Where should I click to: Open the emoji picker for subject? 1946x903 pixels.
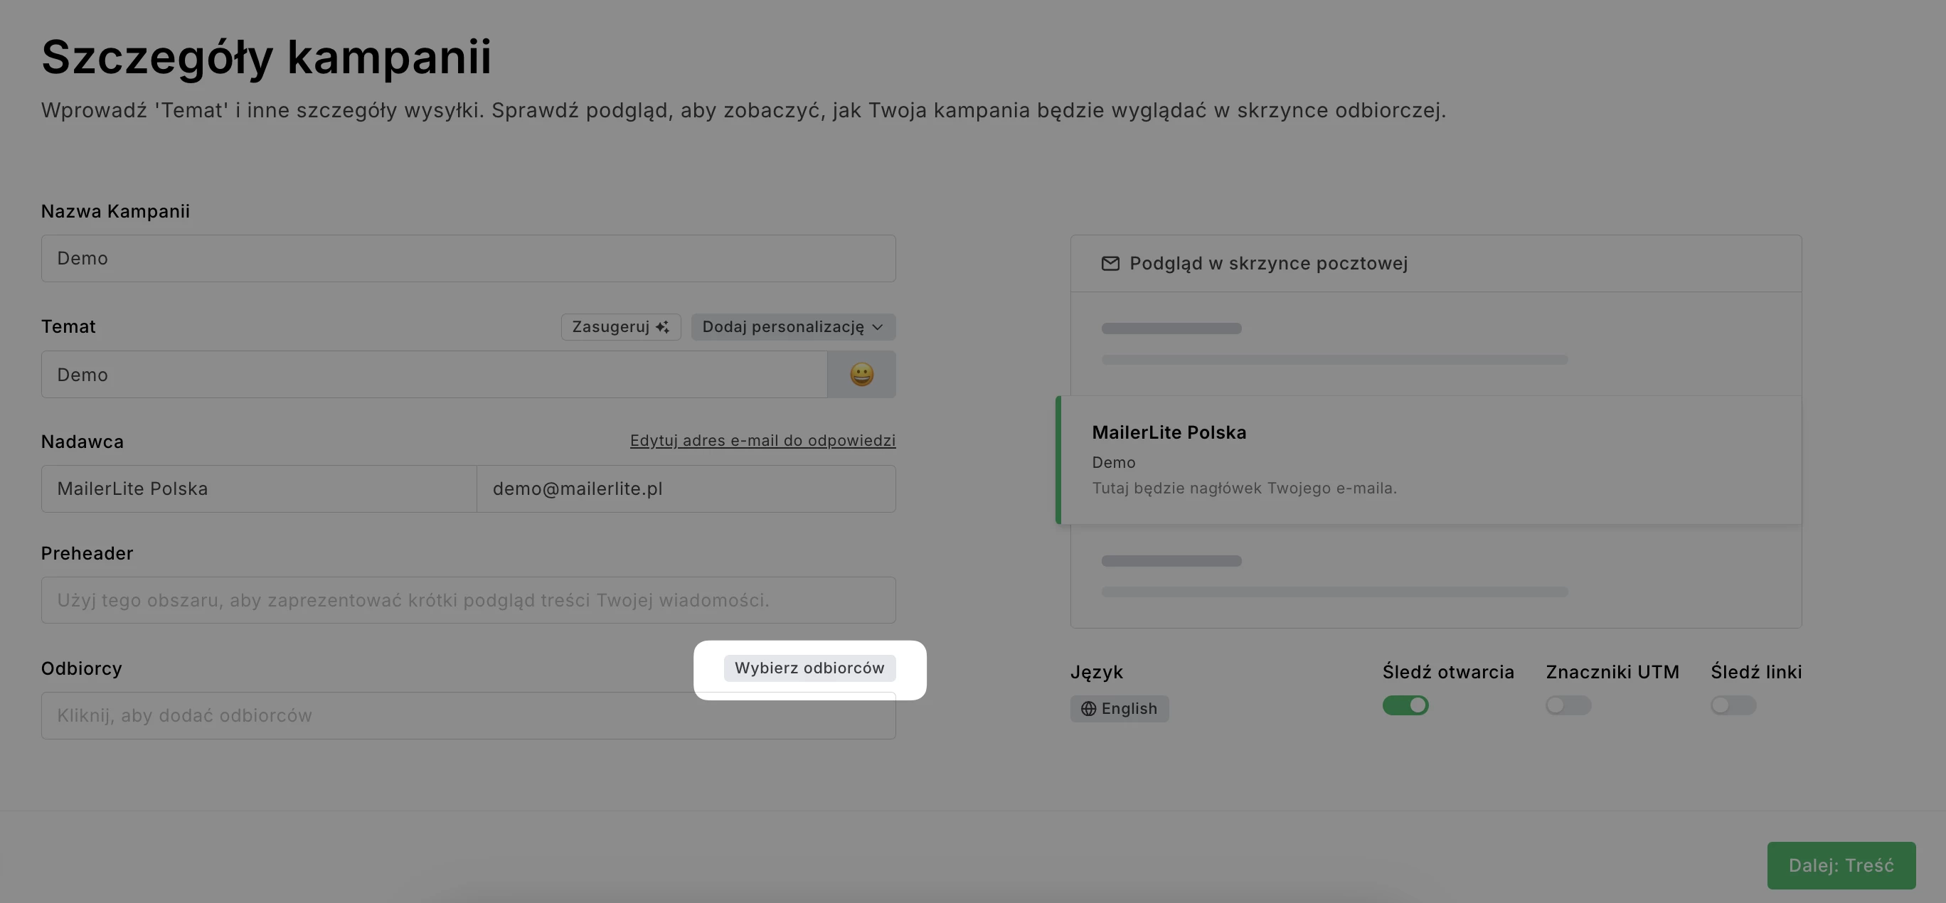point(861,375)
